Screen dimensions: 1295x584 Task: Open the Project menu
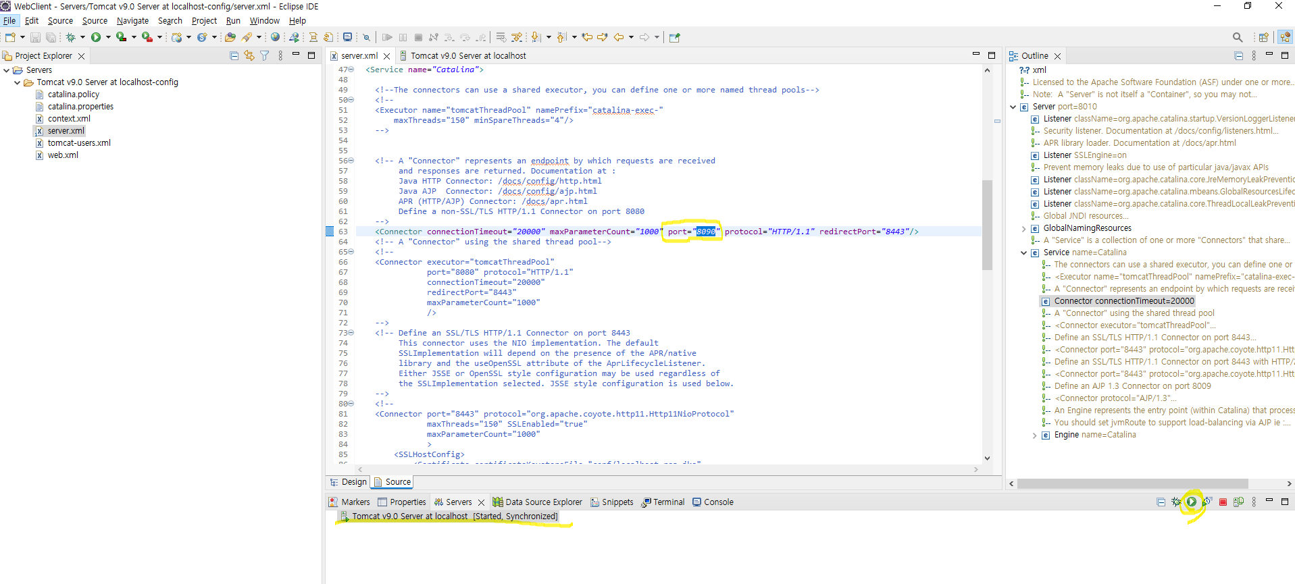pos(204,20)
